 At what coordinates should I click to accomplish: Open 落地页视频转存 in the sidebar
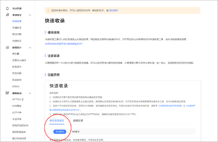click(x=20, y=126)
